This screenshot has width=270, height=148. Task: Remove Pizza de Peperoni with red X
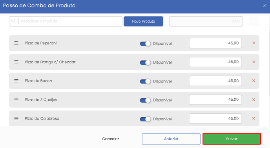point(254,43)
